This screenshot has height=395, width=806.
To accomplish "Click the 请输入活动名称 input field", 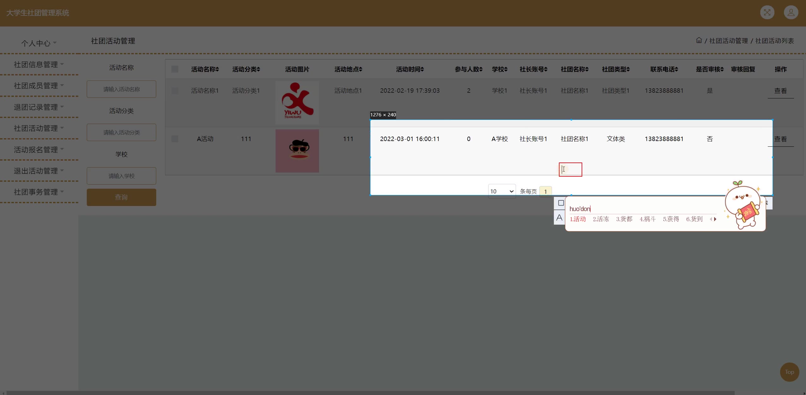I will 121,89.
